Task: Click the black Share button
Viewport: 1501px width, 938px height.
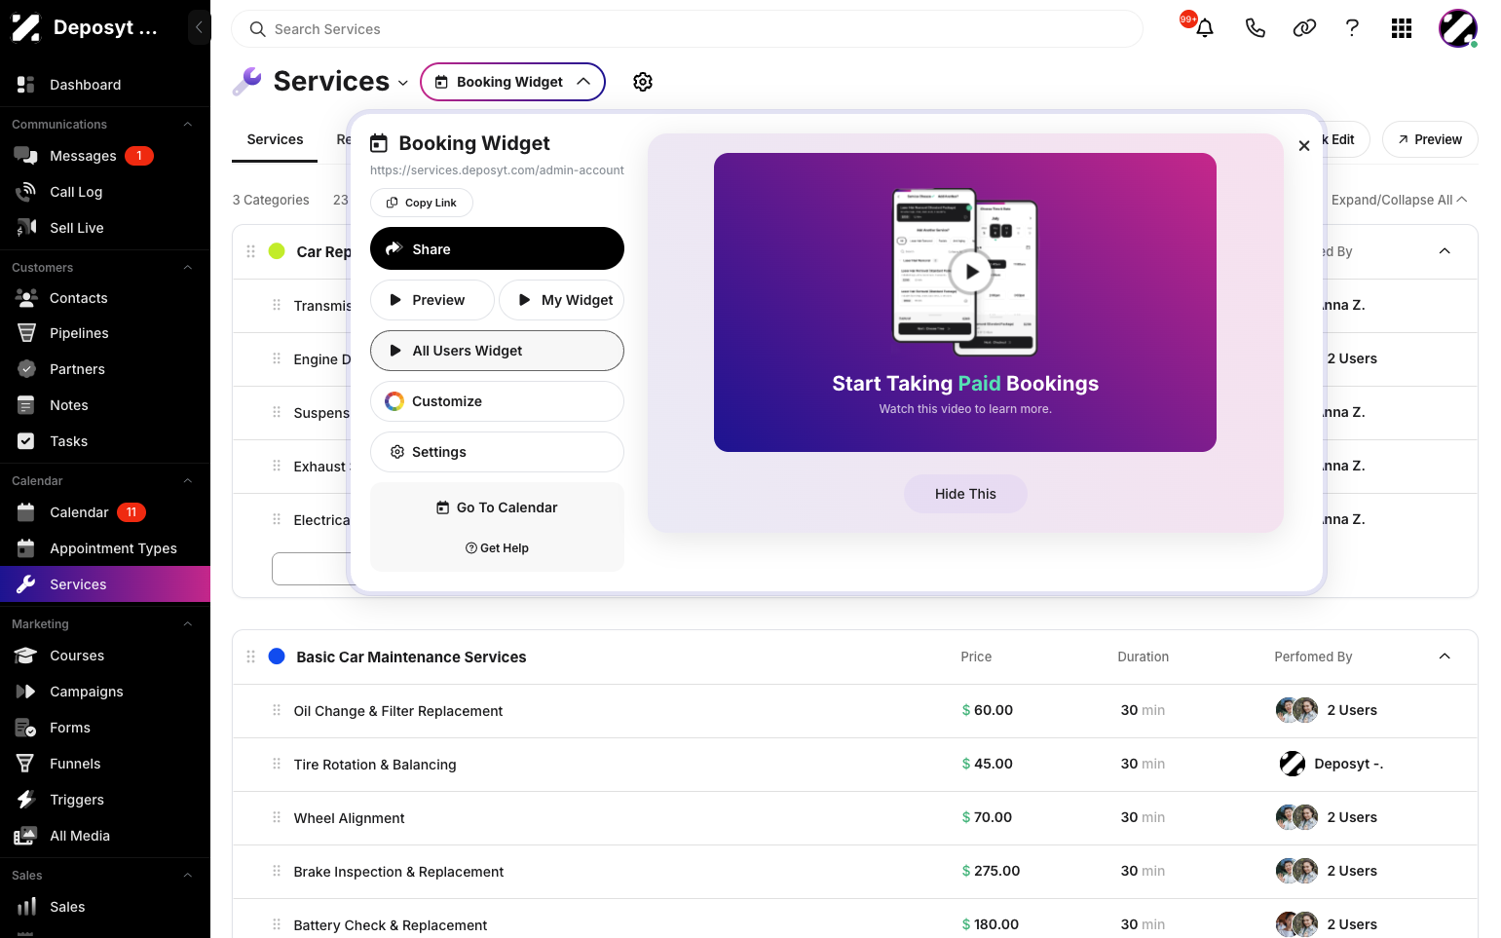Action: coord(497,249)
